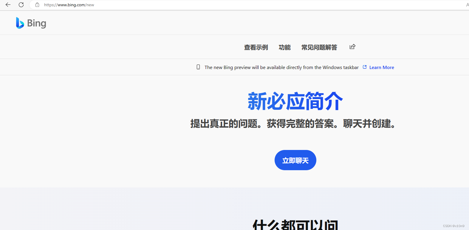Click the 什么都可以问 heading
Screen dimensions: 469x230
pos(295,225)
